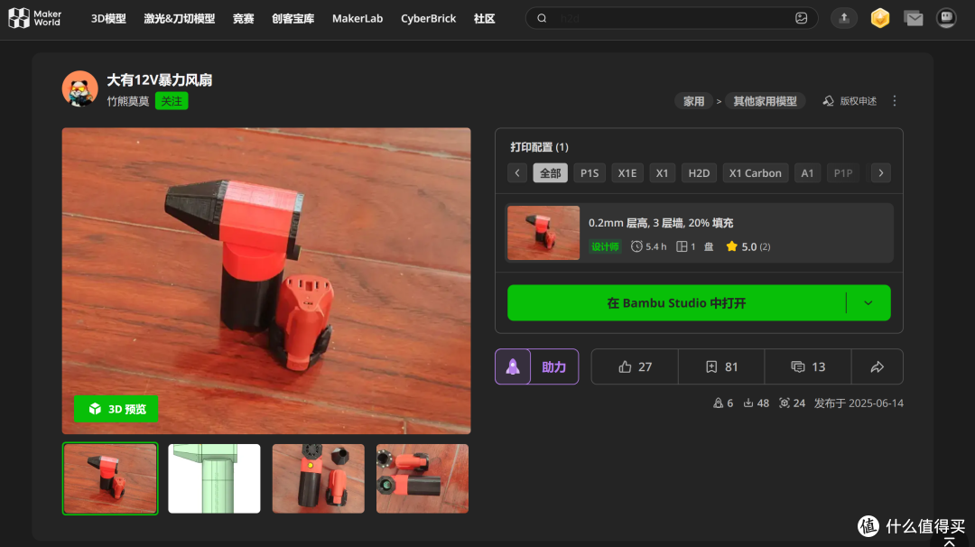975x547 pixels.
Task: Open the 3D模型 menu
Action: tap(108, 19)
